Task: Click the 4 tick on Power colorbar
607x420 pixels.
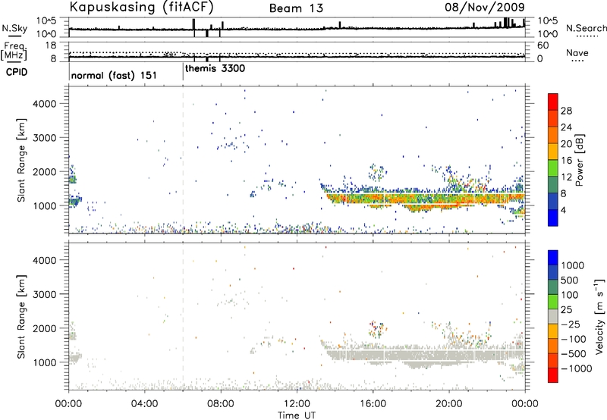Action: coord(564,210)
